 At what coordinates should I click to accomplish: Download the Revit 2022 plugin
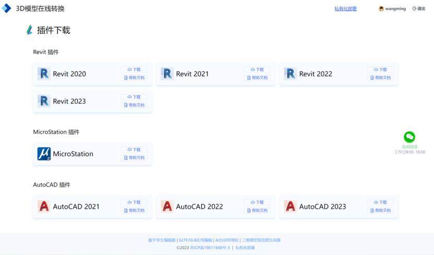pyautogui.click(x=380, y=69)
